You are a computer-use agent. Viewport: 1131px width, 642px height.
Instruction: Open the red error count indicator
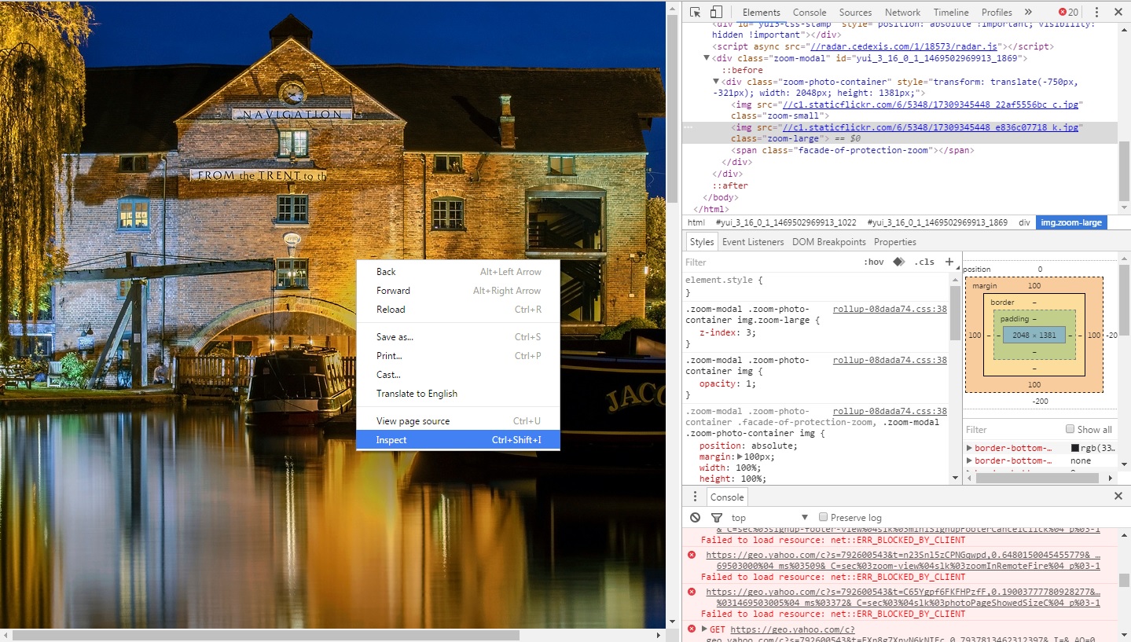1068,12
